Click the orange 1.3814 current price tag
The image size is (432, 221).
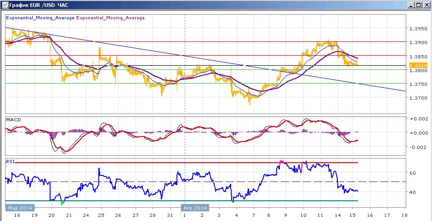point(418,65)
